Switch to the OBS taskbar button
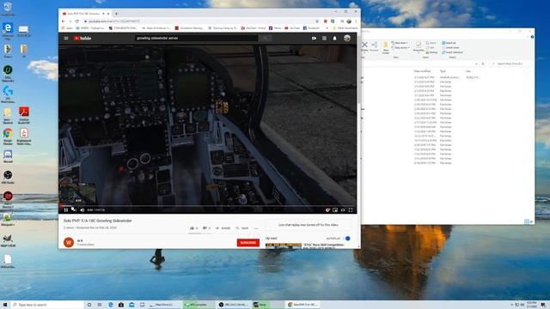 [233, 305]
